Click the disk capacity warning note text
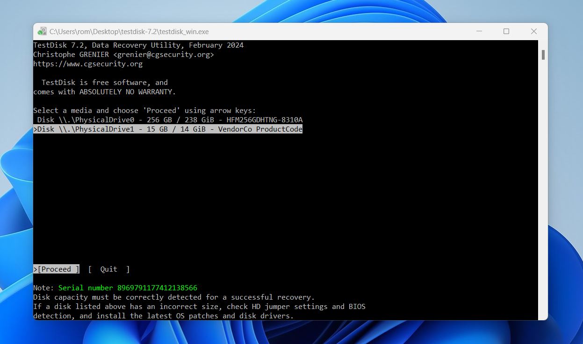The height and width of the screenshot is (344, 583). click(x=174, y=297)
